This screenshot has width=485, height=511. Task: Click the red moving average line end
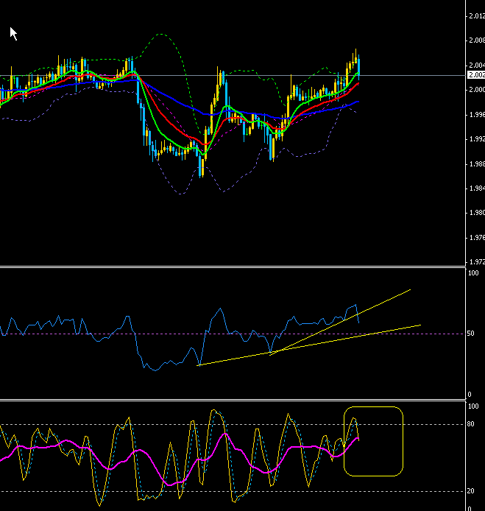[358, 82]
